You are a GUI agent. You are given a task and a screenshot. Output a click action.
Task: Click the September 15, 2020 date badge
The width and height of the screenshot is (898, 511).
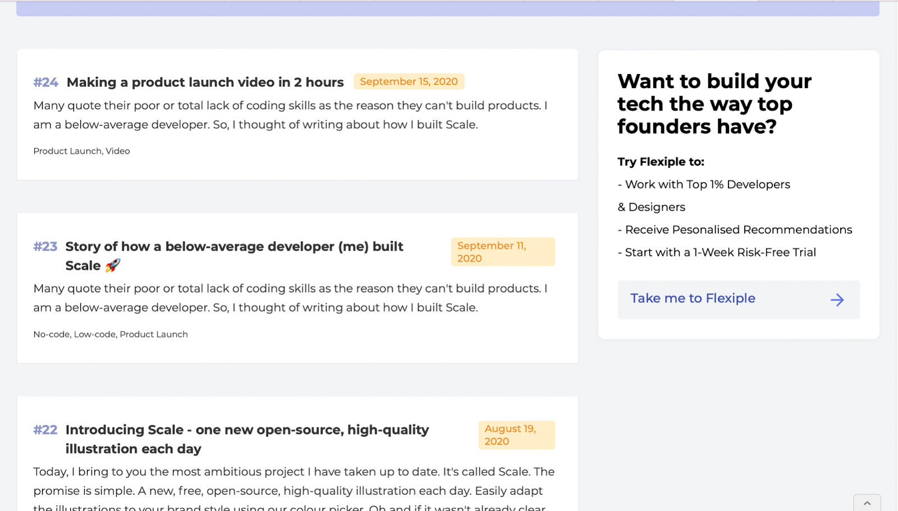(x=409, y=82)
